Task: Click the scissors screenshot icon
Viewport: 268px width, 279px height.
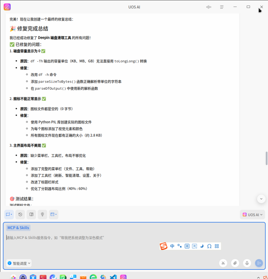Action: click(223, 263)
